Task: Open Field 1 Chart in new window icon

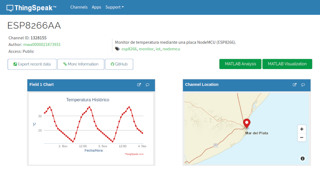Action: [x=139, y=85]
